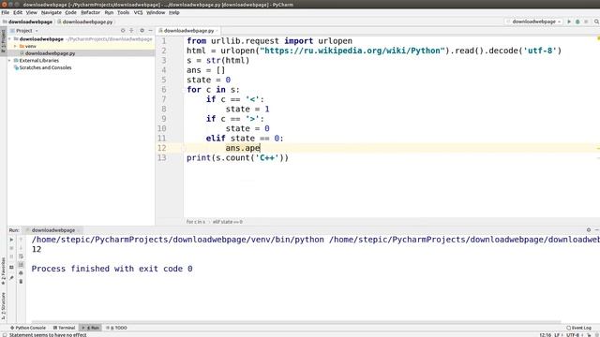Open the Favorites side tool window
Screen dimensions: 600x337
coord(4,271)
